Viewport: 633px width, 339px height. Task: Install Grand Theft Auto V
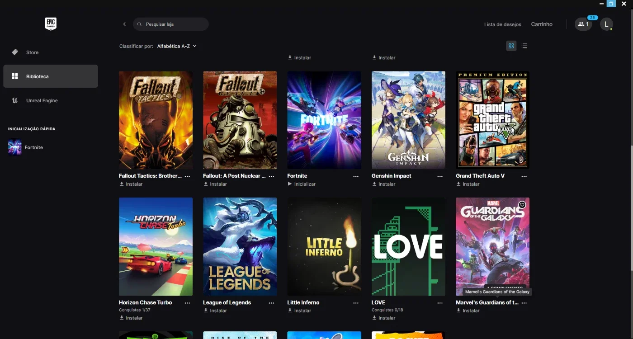[x=468, y=184]
